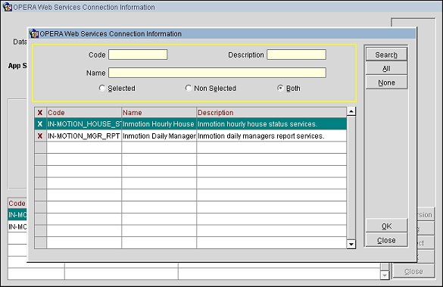Screen dimensions: 443x287
Task: Focus the long Name text field
Action: (217, 73)
